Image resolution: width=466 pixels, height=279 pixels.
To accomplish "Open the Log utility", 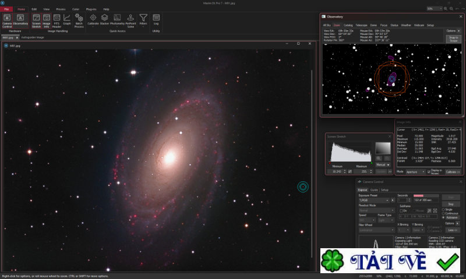I will [156, 20].
